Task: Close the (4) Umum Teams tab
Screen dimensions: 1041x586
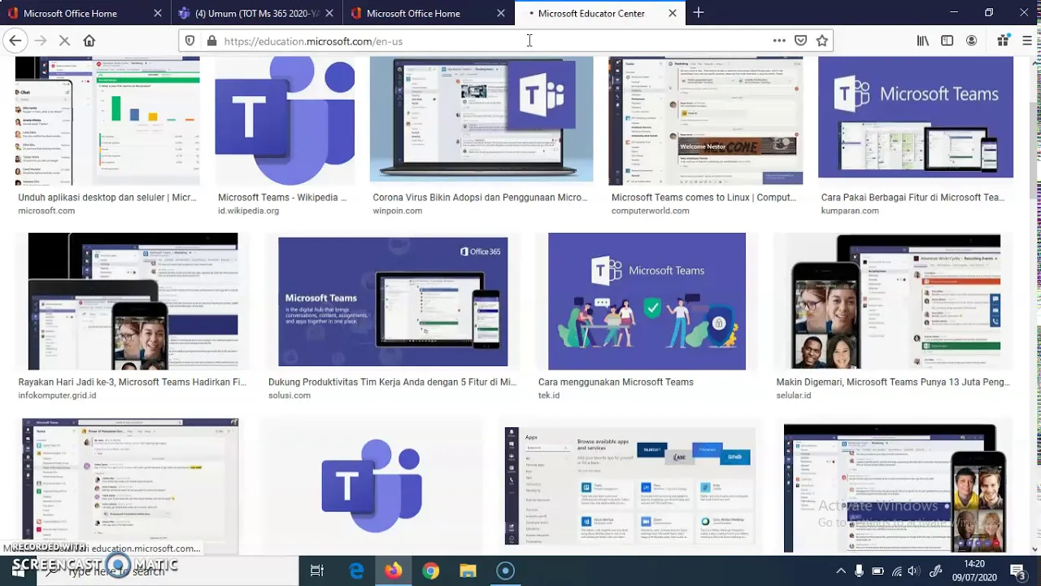Action: point(331,13)
